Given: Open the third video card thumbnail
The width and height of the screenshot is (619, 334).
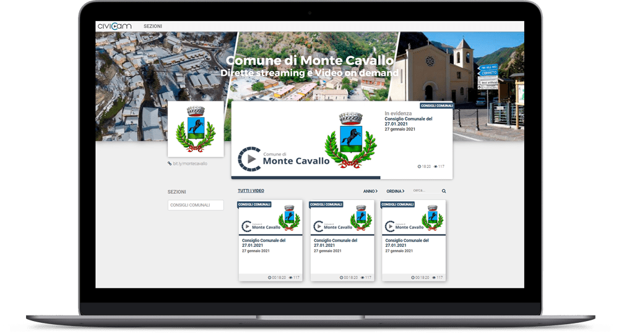Looking at the screenshot, I should click(413, 217).
